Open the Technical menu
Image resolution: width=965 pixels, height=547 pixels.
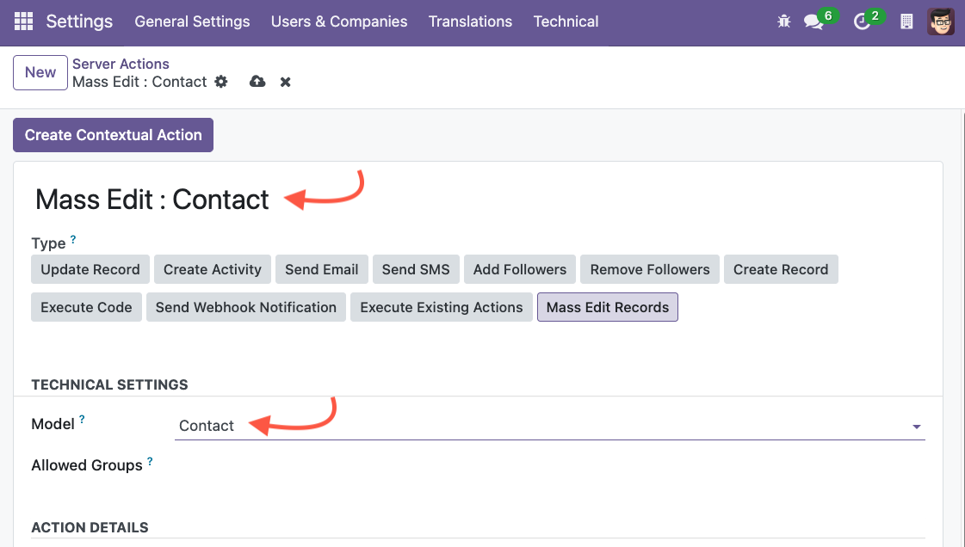(x=566, y=22)
